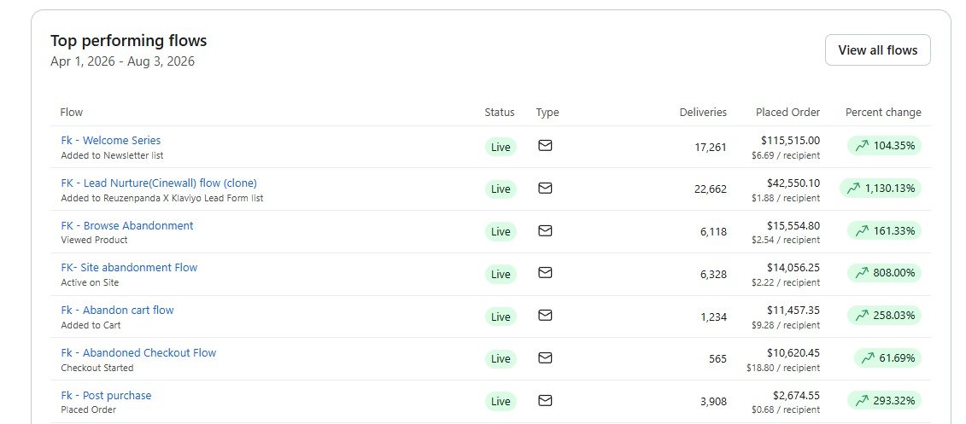
Task: Click the email icon for Welcome Series
Action: click(545, 146)
